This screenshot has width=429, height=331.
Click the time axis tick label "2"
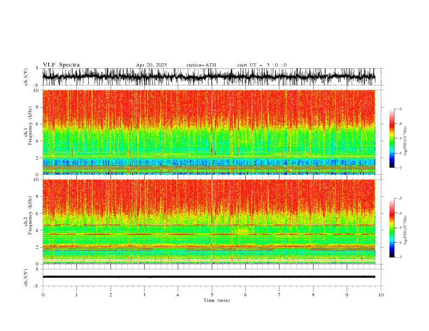[x=111, y=295]
